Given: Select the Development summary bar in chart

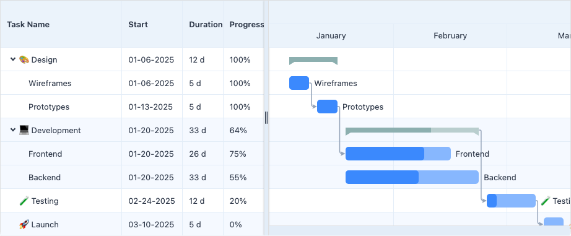Looking at the screenshot, I should (x=412, y=131).
